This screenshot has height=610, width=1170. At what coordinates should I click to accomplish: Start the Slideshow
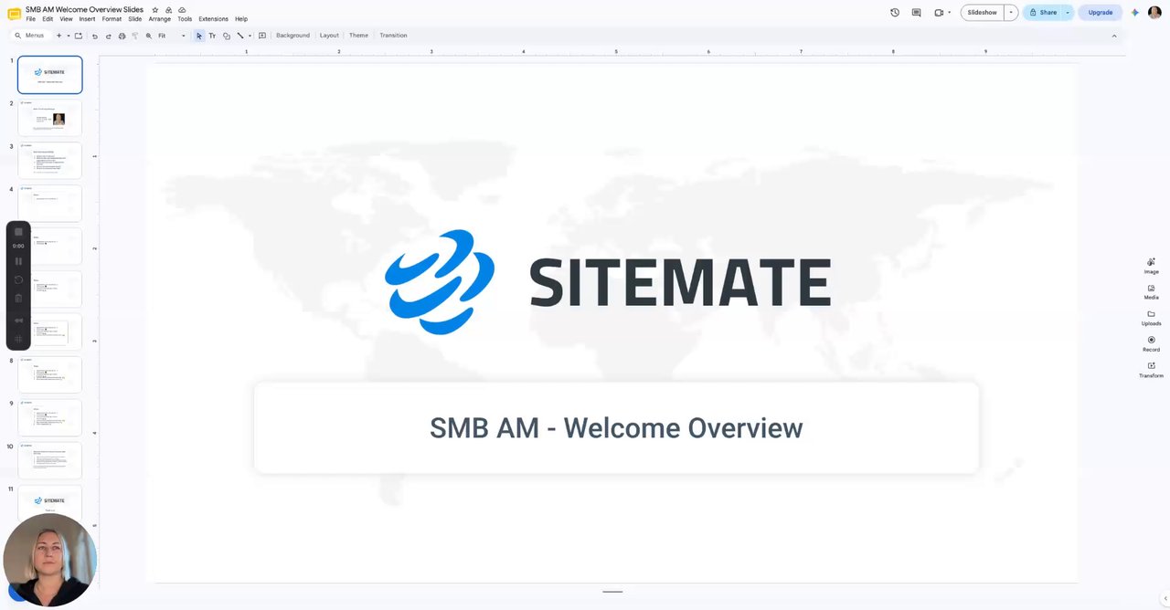982,13
